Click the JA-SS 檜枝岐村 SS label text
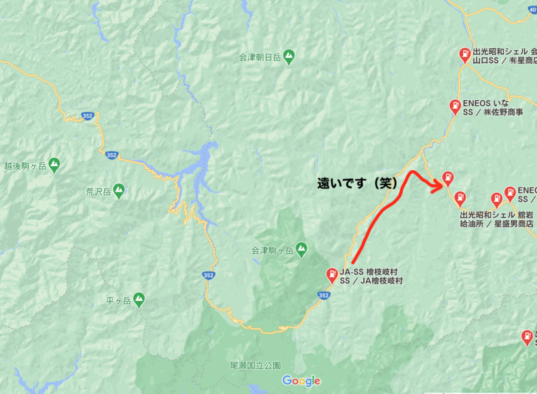 point(371,276)
